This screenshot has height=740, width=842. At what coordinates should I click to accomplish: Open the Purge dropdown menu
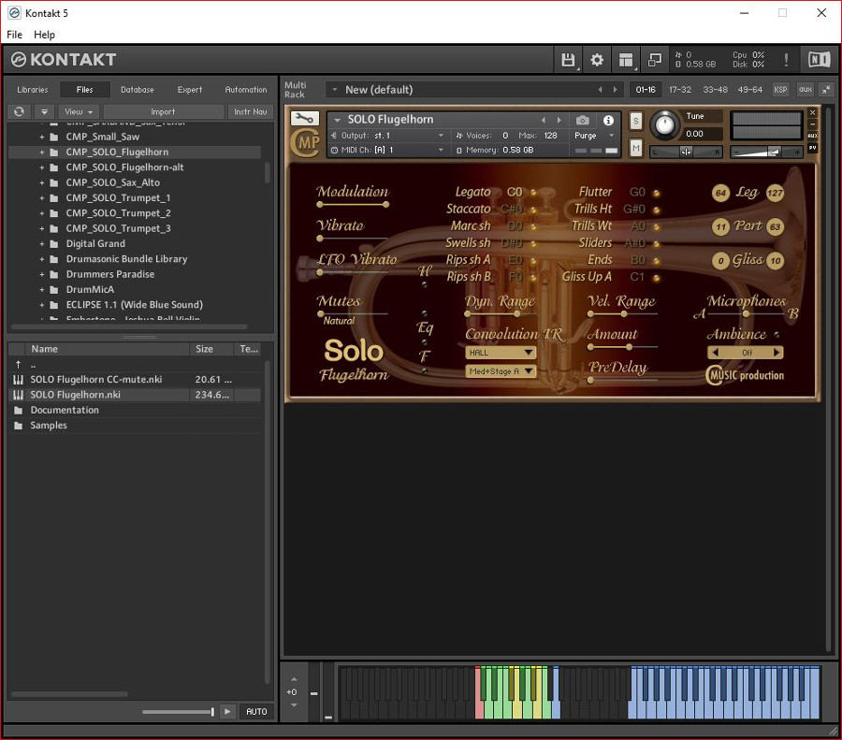click(x=594, y=136)
